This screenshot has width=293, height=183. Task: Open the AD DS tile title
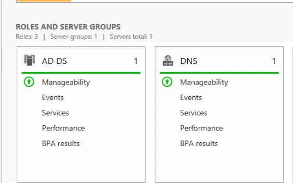pos(54,61)
